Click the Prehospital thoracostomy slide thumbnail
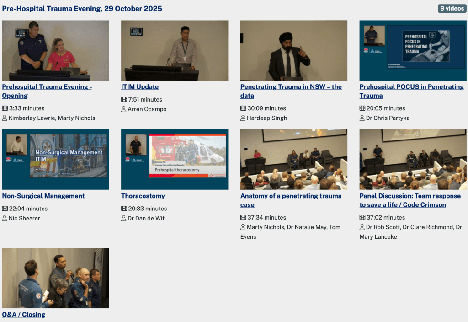Screen dimensions: 468x322 (x=175, y=159)
